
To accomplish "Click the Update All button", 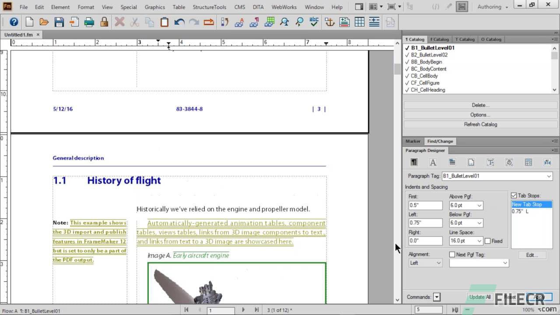I will tap(479, 297).
